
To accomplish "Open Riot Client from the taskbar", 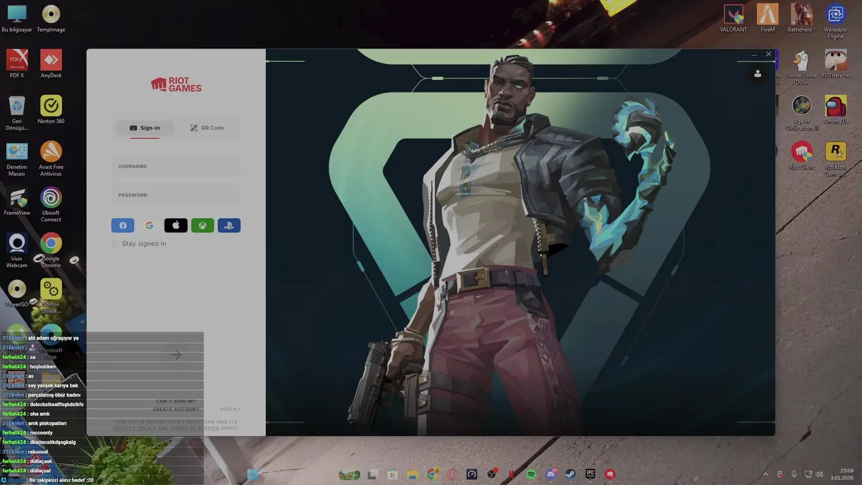I will tap(610, 475).
